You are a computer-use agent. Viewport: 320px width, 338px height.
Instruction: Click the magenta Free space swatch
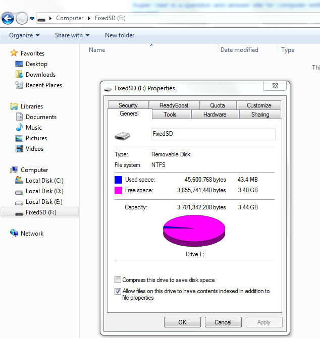pyautogui.click(x=118, y=190)
